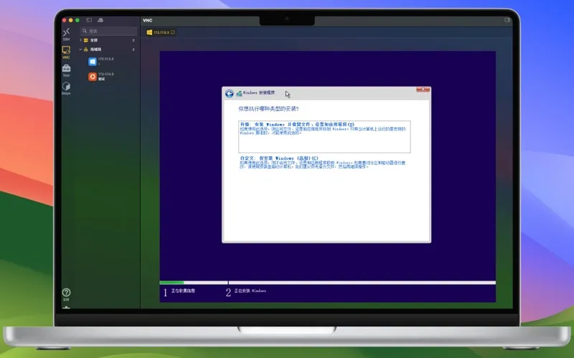
Task: Click the VNC title in the header
Action: point(148,21)
